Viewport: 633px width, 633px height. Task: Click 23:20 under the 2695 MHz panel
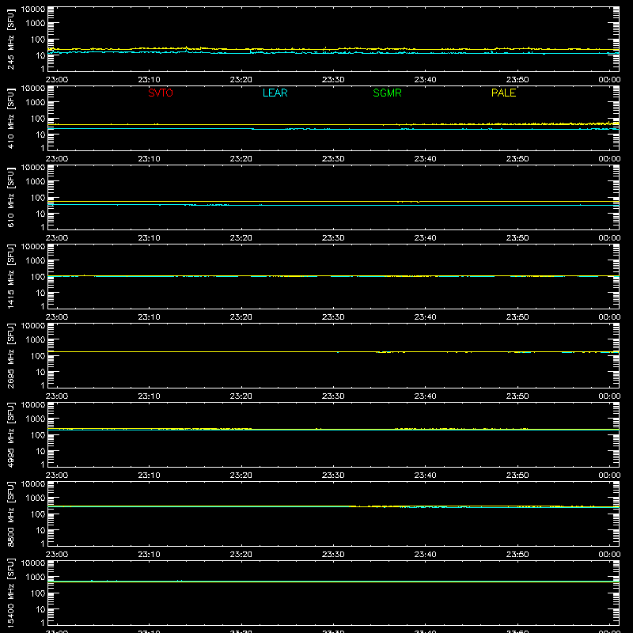[x=241, y=396]
